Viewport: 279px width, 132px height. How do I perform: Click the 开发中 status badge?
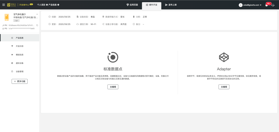(16, 21)
